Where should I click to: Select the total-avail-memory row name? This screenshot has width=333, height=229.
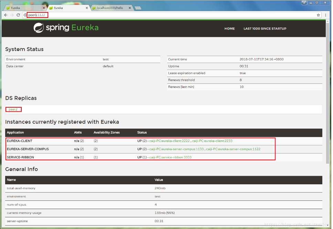[x=21, y=188]
